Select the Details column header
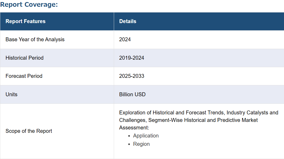 click(128, 21)
